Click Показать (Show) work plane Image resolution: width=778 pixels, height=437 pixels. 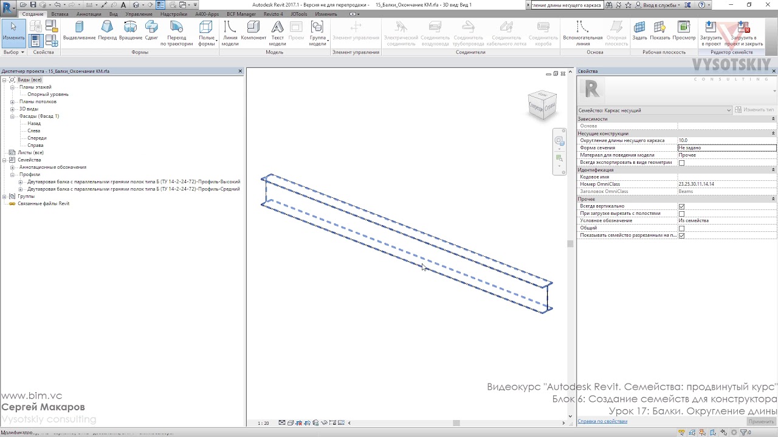659,32
